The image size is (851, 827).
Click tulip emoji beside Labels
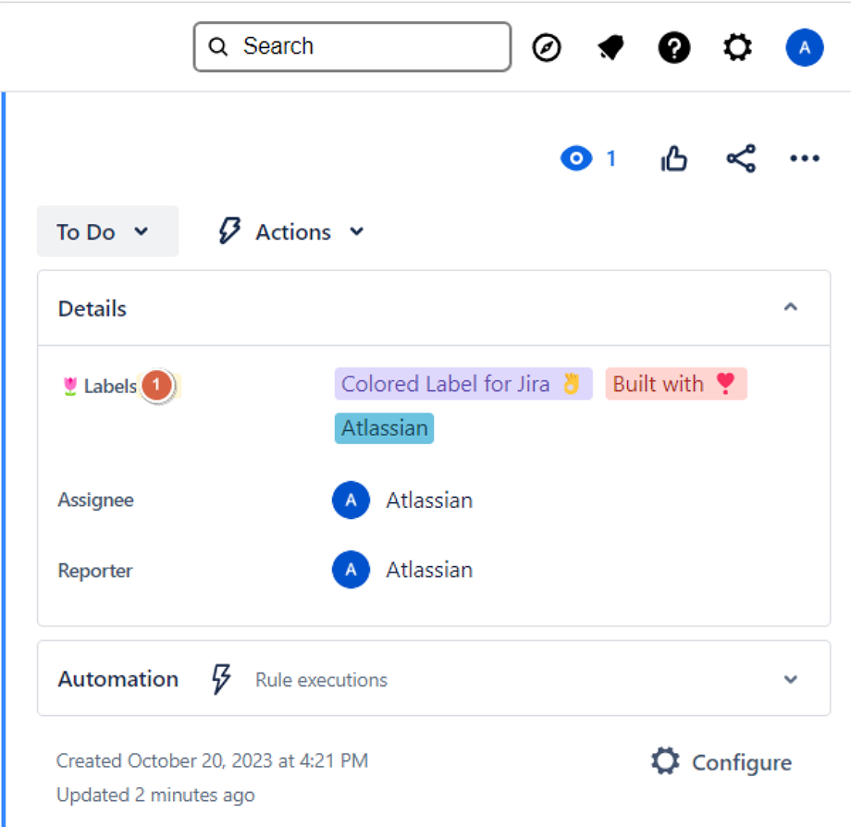tap(70, 386)
